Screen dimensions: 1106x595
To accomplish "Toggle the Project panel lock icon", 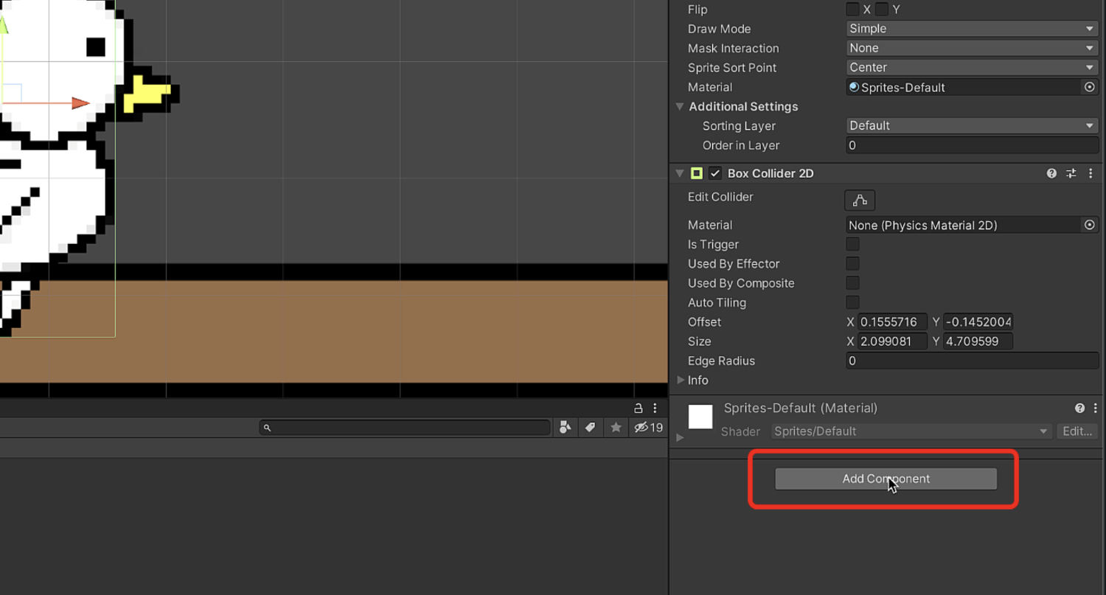I will click(x=639, y=408).
